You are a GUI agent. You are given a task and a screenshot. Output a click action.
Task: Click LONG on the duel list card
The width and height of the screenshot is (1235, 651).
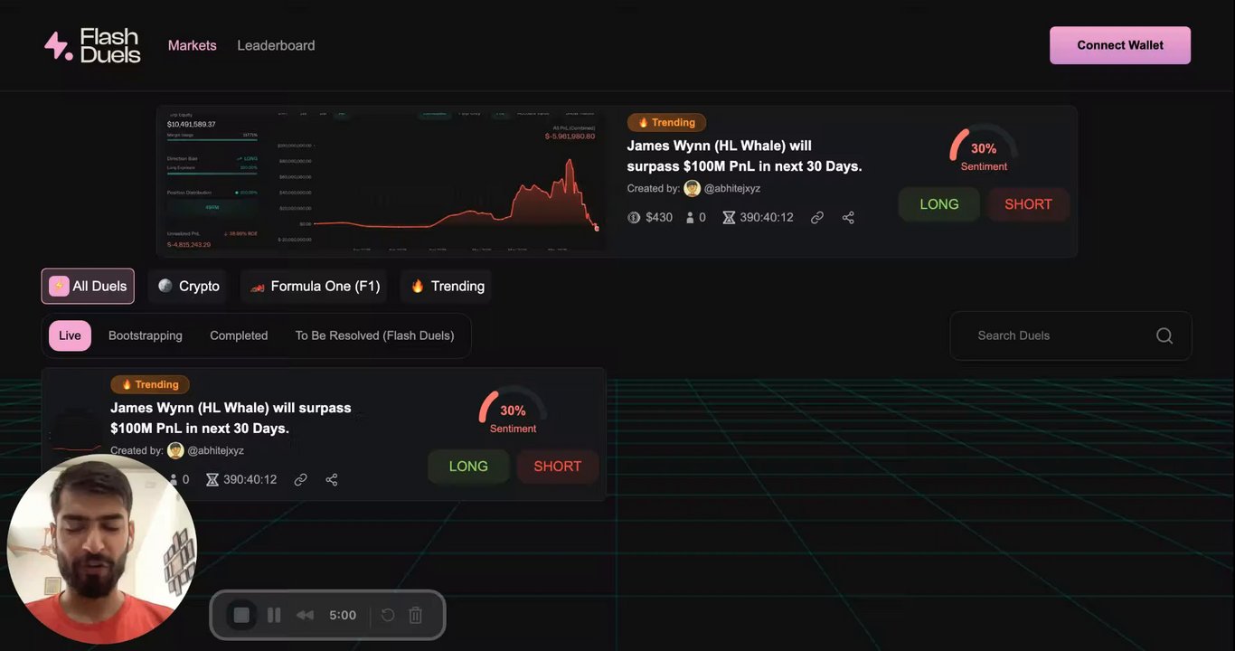468,467
